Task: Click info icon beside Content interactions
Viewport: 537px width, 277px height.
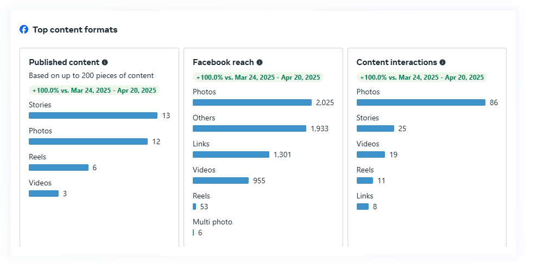Action: [x=443, y=62]
